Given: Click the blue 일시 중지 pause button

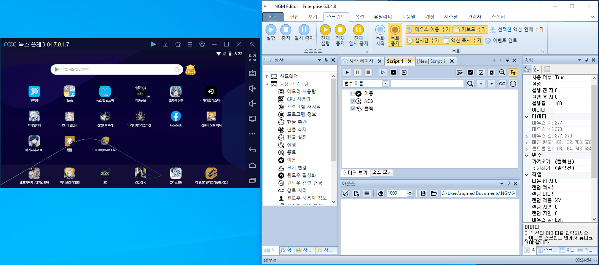Looking at the screenshot, I should (304, 33).
